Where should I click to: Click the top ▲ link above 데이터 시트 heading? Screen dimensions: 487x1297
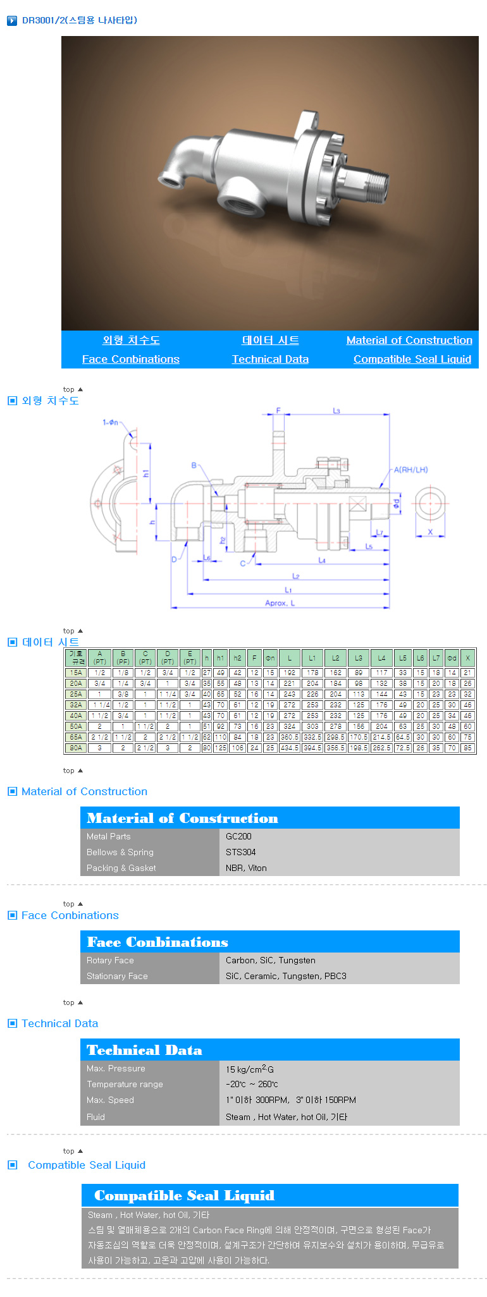[x=73, y=631]
